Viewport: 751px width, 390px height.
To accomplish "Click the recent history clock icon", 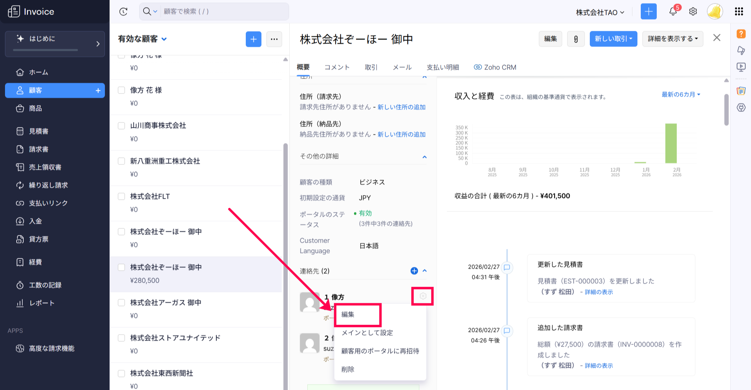I will tap(123, 12).
